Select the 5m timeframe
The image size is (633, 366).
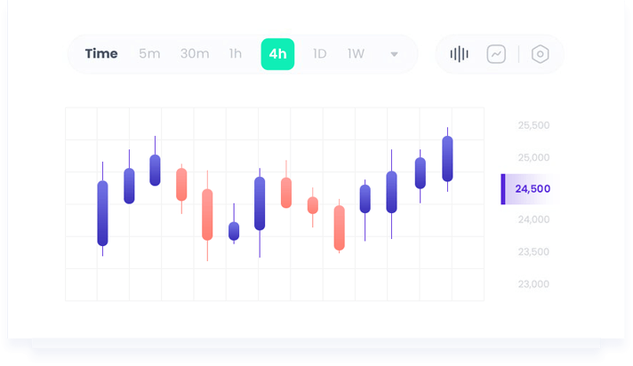pyautogui.click(x=149, y=53)
